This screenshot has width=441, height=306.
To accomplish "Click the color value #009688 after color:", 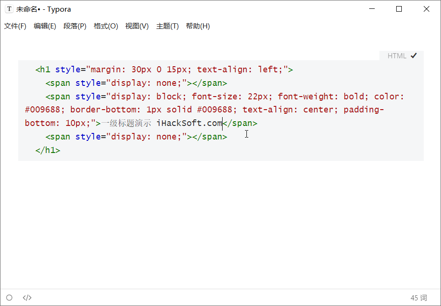I will 42,110.
